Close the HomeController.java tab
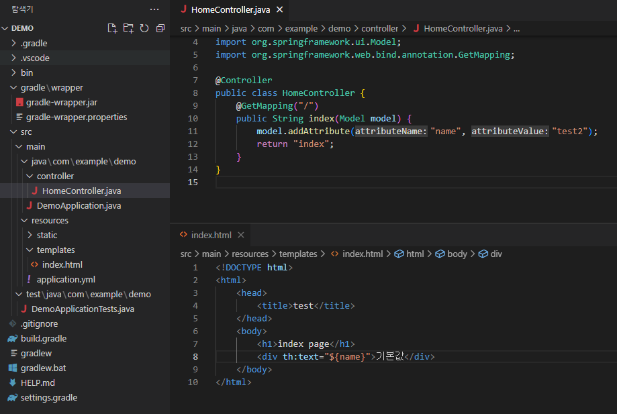This screenshot has height=414, width=617. [x=279, y=9]
